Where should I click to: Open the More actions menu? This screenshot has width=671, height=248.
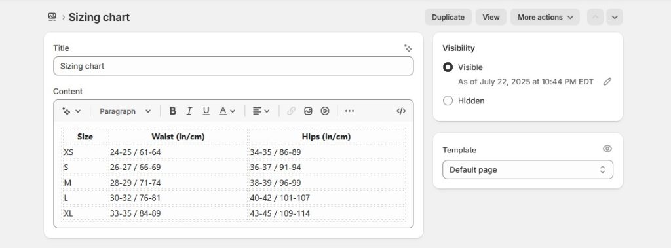tap(545, 17)
